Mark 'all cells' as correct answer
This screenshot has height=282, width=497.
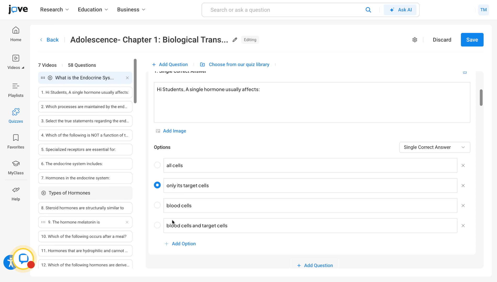[157, 165]
